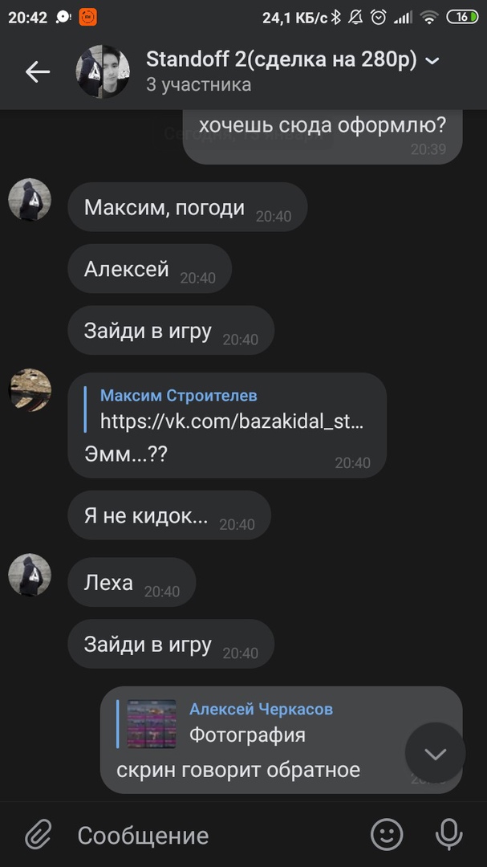Open the paperclip attachment icon
The height and width of the screenshot is (867, 487).
pyautogui.click(x=39, y=835)
